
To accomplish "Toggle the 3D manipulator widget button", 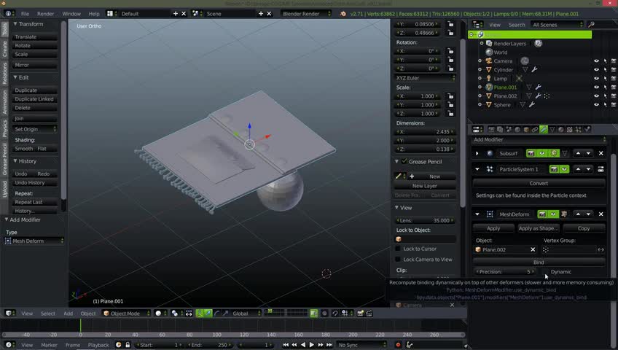I will pos(200,314).
